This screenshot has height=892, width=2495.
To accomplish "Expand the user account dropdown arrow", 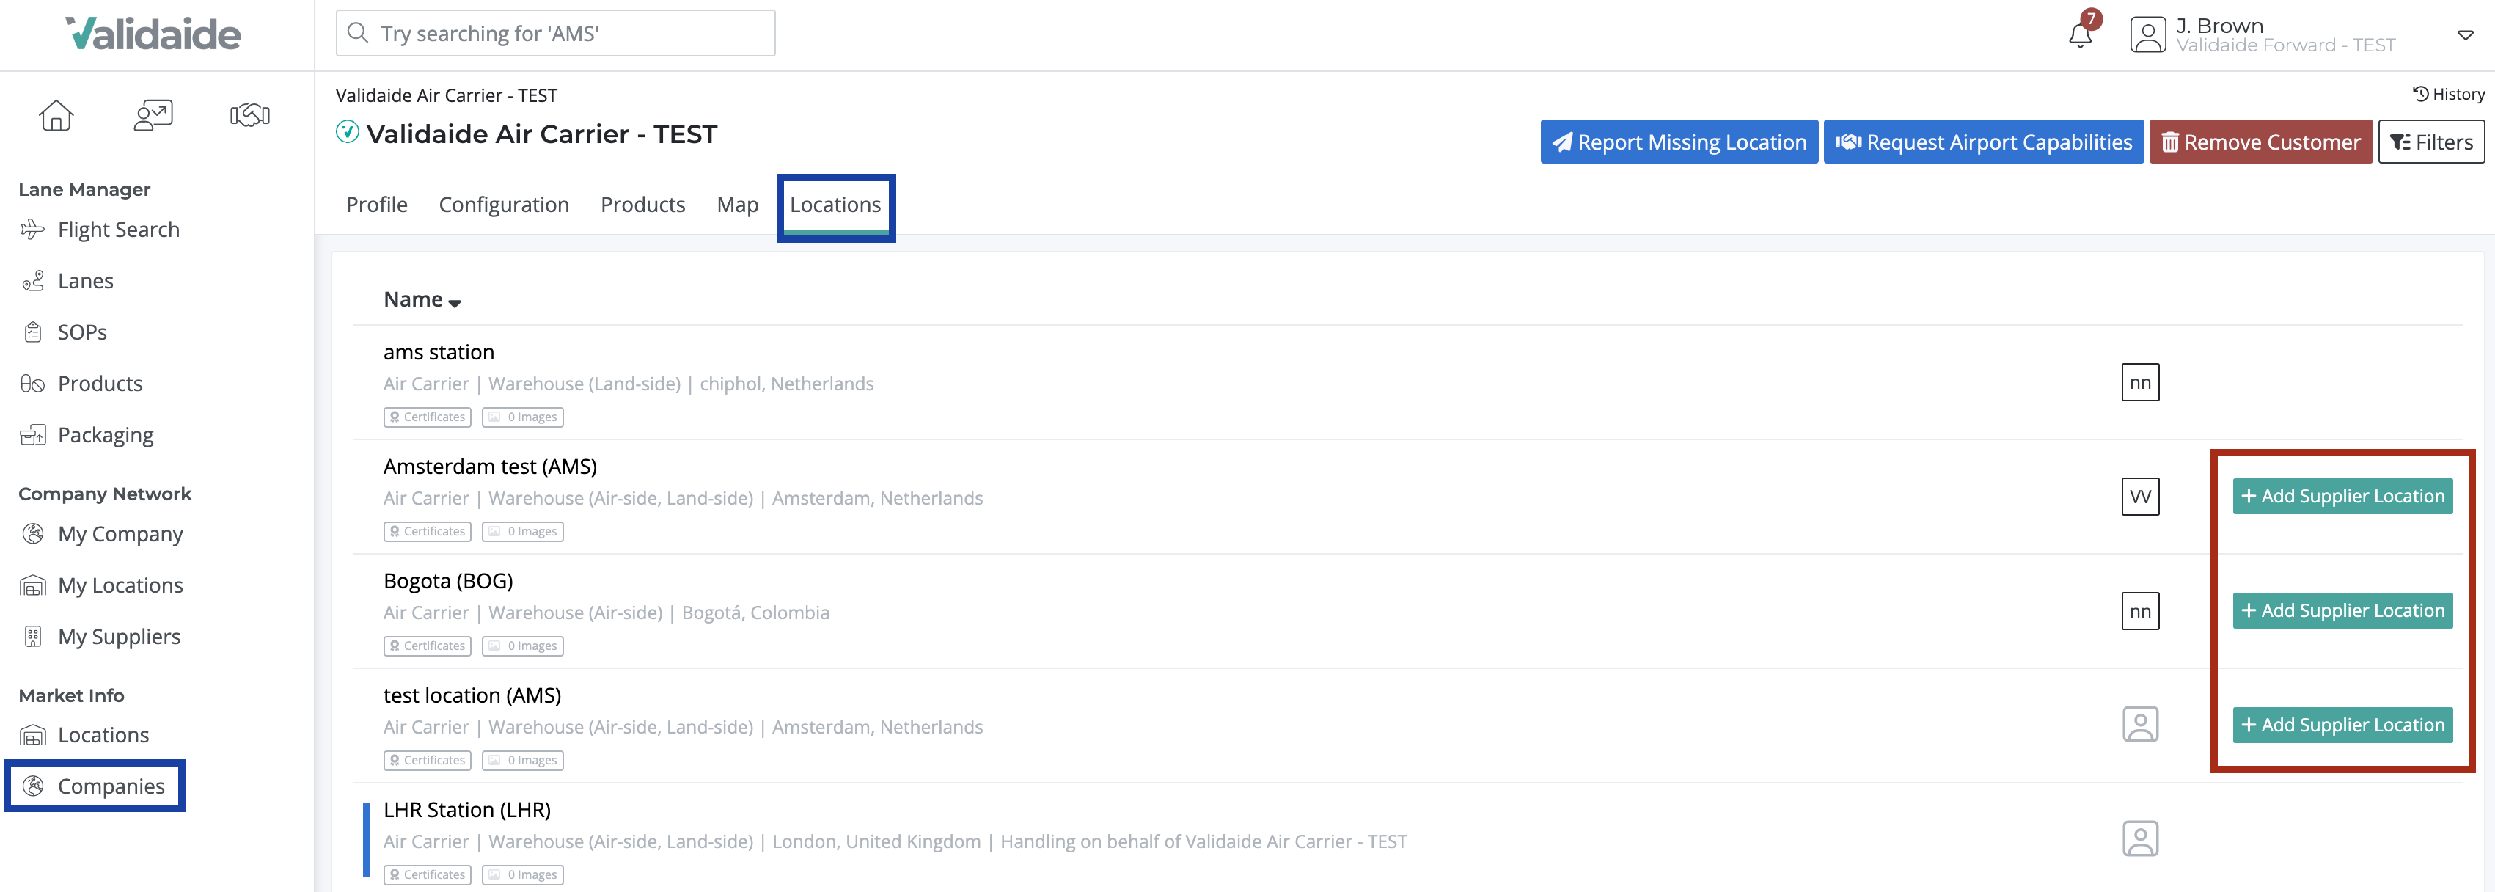I will click(2465, 35).
